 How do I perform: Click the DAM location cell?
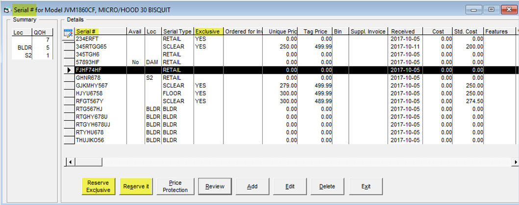click(x=153, y=62)
